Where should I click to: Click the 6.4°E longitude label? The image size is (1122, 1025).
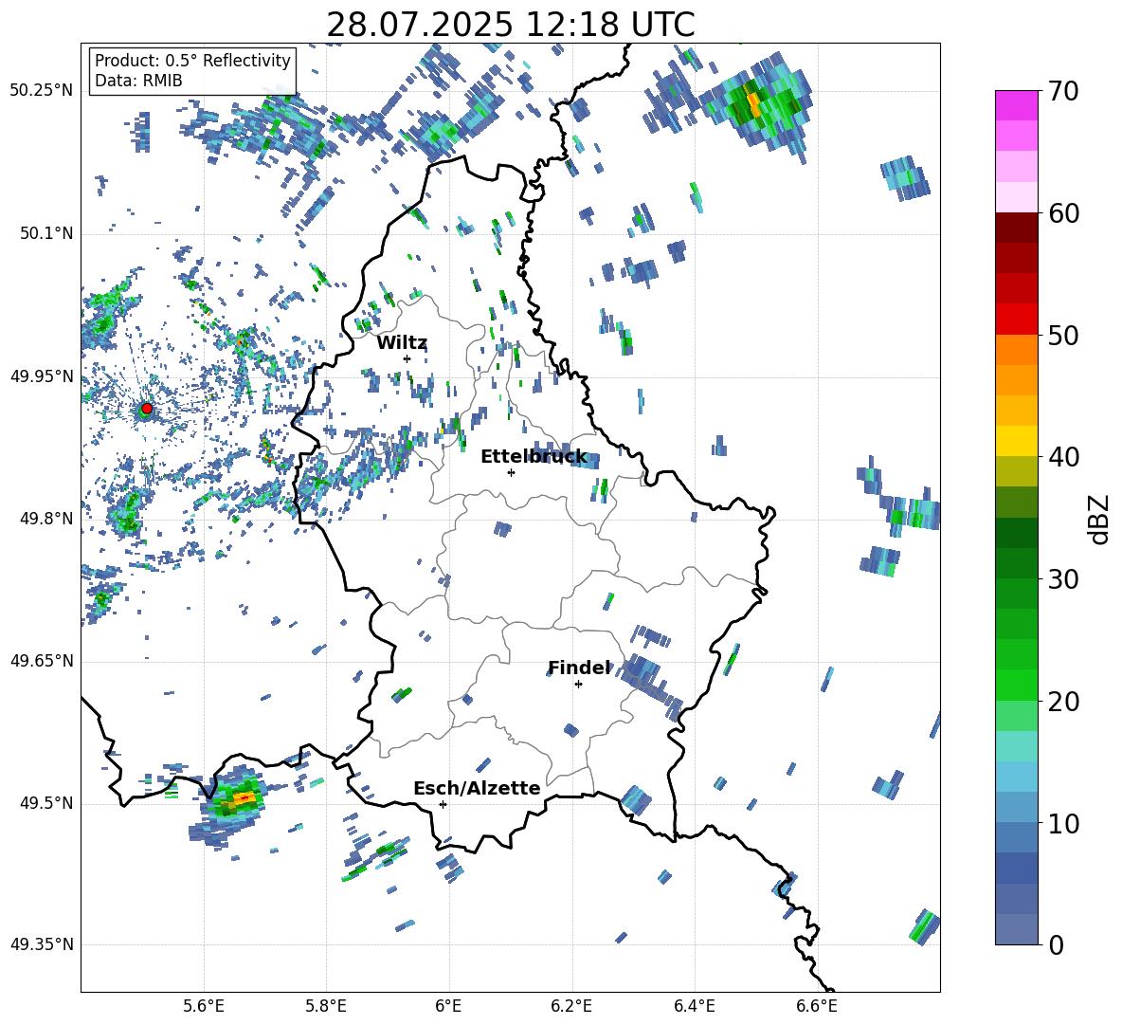click(694, 1006)
